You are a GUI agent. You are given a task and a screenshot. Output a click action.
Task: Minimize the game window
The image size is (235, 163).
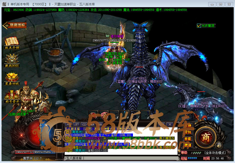point(212,4)
